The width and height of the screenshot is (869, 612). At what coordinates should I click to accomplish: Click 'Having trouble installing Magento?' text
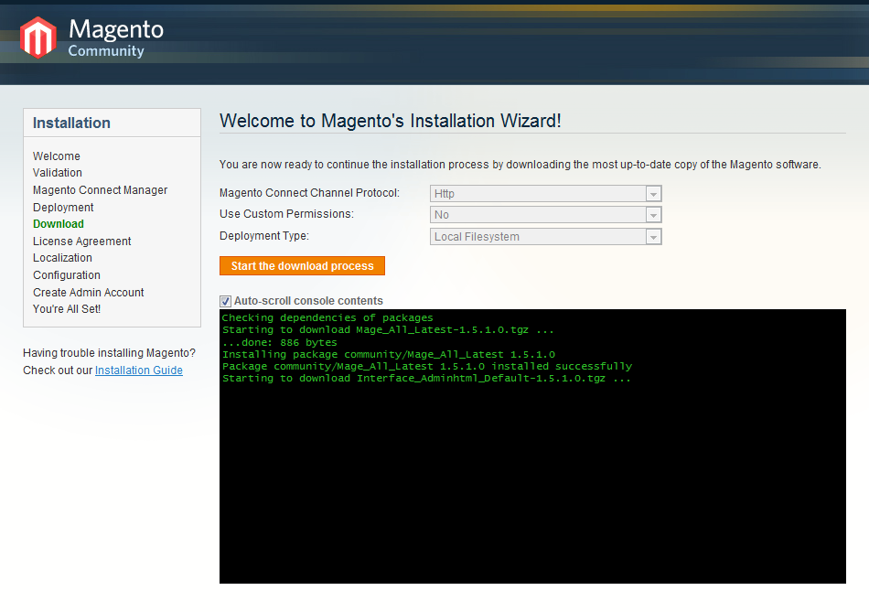[x=109, y=353]
